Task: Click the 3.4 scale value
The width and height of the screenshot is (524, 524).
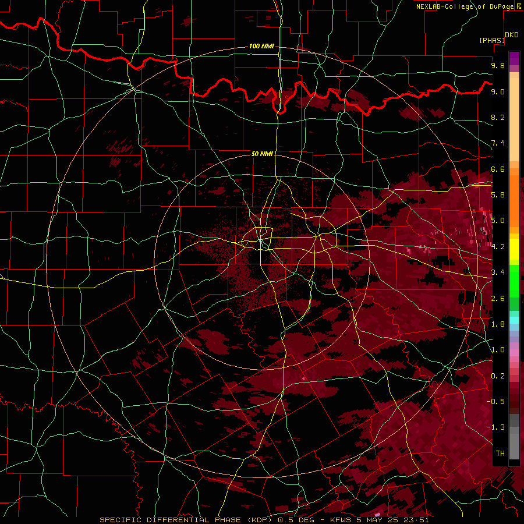Action: 498,272
